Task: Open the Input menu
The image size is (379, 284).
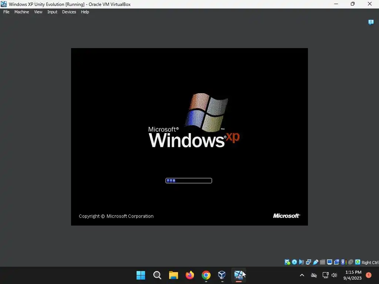Action: pos(52,12)
